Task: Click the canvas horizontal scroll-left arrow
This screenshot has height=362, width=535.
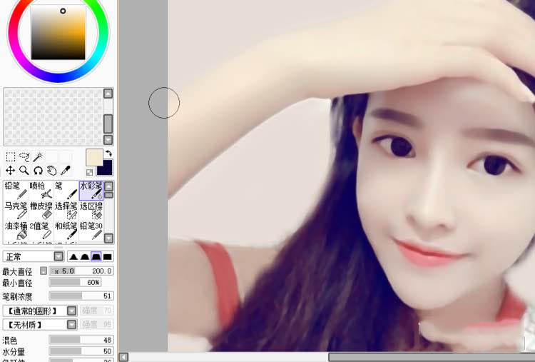Action: [123, 357]
